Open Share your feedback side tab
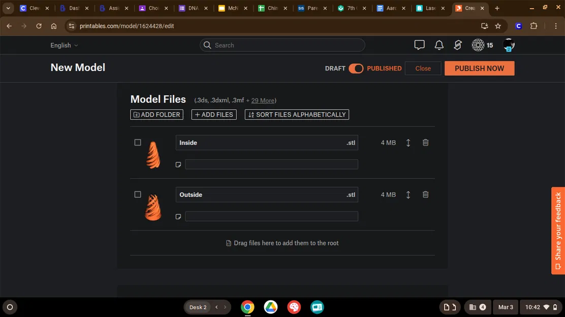The width and height of the screenshot is (565, 317). tap(558, 231)
